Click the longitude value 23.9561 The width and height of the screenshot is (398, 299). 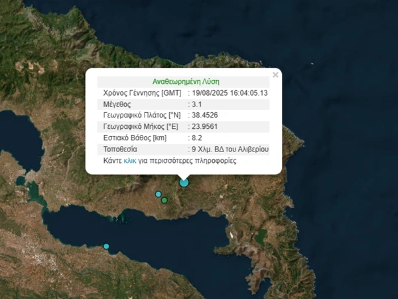(206, 127)
